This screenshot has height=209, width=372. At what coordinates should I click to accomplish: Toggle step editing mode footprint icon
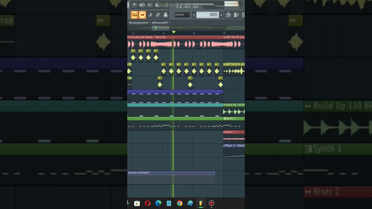point(150,15)
